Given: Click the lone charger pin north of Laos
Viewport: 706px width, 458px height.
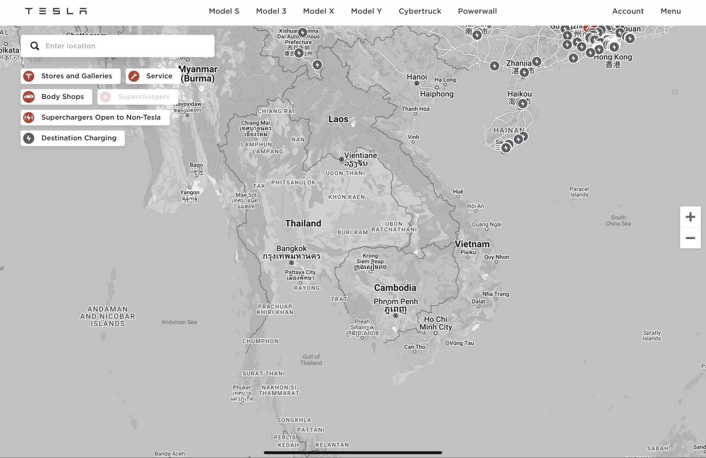Looking at the screenshot, I should [x=317, y=64].
